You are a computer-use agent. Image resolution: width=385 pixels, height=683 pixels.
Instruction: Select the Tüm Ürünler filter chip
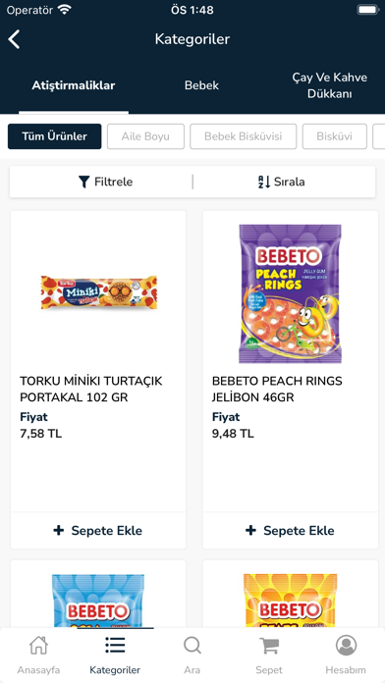[54, 136]
